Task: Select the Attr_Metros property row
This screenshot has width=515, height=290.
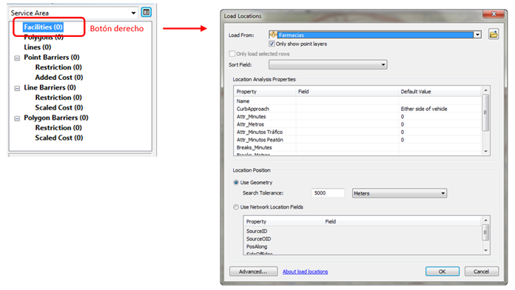Action: (x=357, y=124)
